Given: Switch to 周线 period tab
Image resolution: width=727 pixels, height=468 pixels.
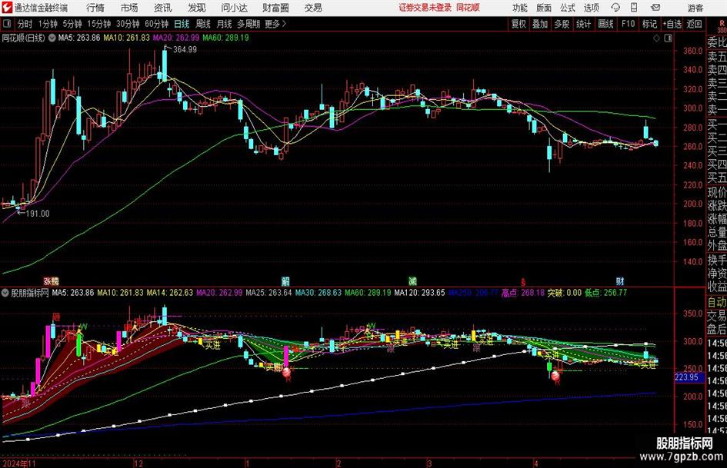Looking at the screenshot, I should pyautogui.click(x=203, y=24).
